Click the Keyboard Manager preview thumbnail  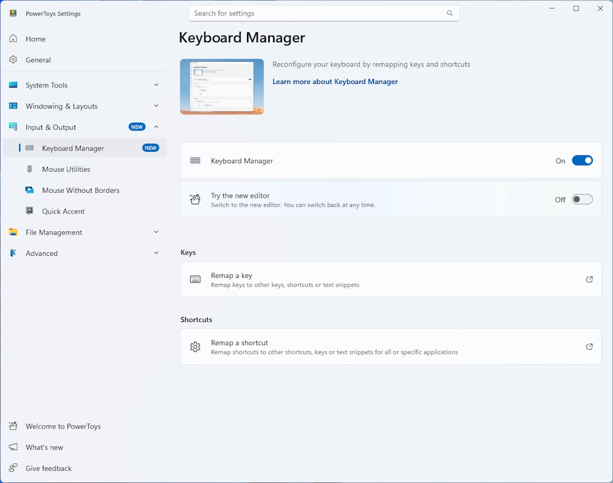coord(222,86)
